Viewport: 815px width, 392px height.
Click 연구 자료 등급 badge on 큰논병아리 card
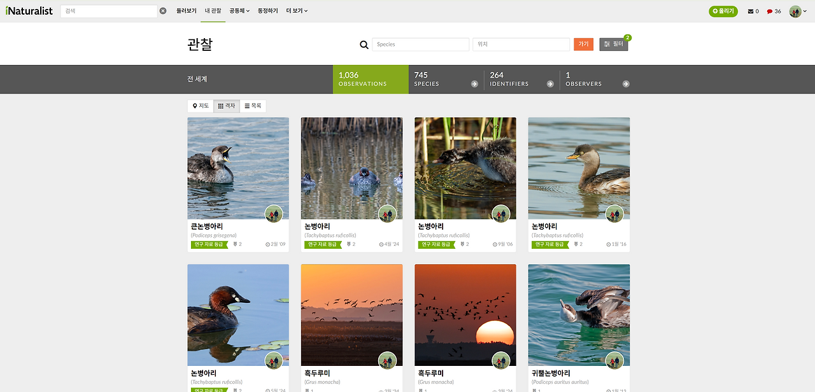pos(209,244)
